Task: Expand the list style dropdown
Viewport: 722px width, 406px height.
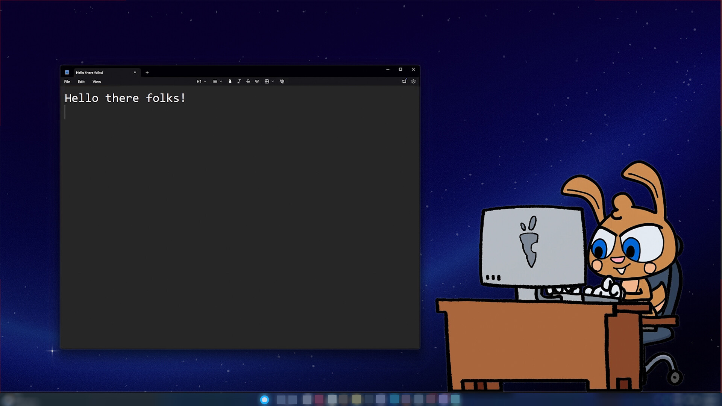Action: tap(217, 81)
